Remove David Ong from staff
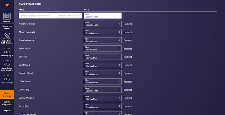The height and width of the screenshot is (115, 225). pyautogui.click(x=128, y=106)
